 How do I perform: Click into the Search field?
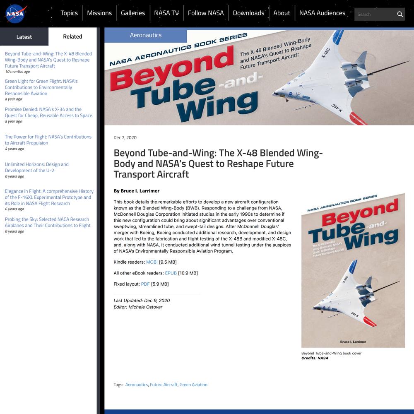375,14
